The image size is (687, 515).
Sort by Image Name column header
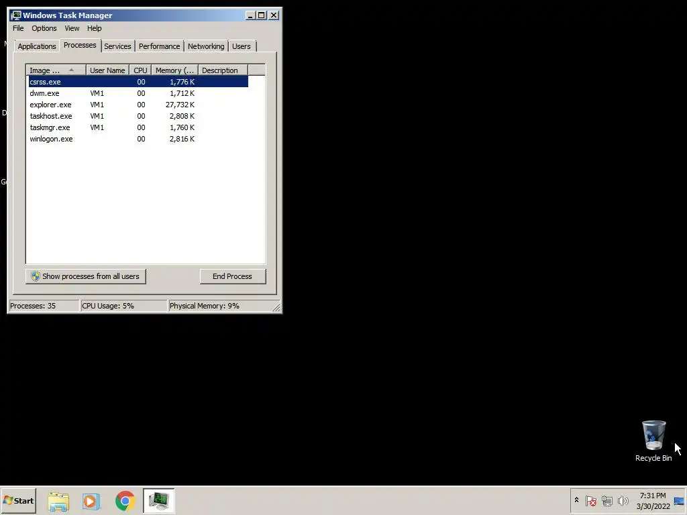tap(56, 70)
